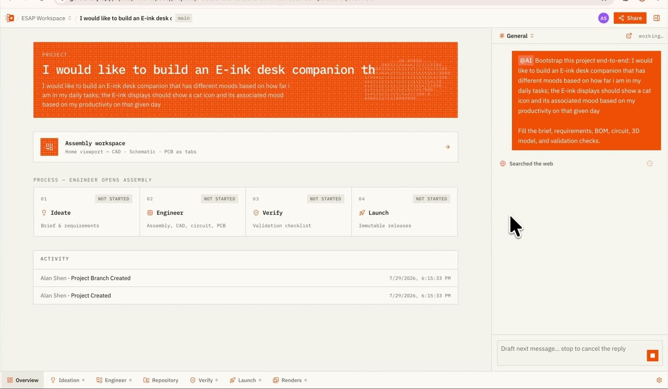Viewport: 668px width, 389px height.
Task: Click the Share button
Action: pos(630,18)
